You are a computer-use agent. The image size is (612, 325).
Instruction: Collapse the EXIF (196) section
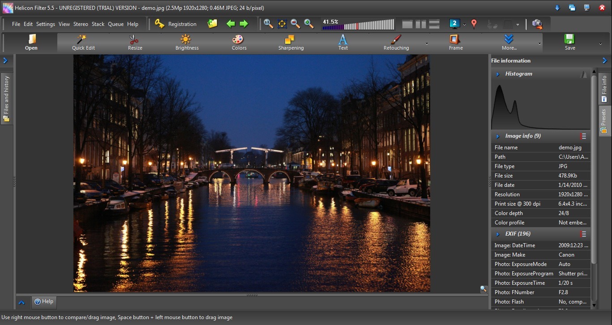point(498,234)
